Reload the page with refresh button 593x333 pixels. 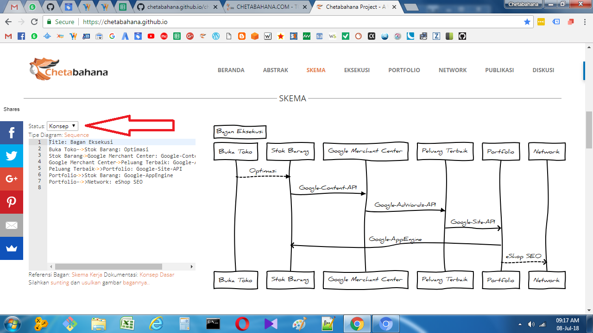tap(34, 22)
